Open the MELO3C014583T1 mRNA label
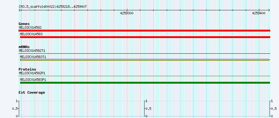Screen dimensions: 279x118 coord(33,57)
